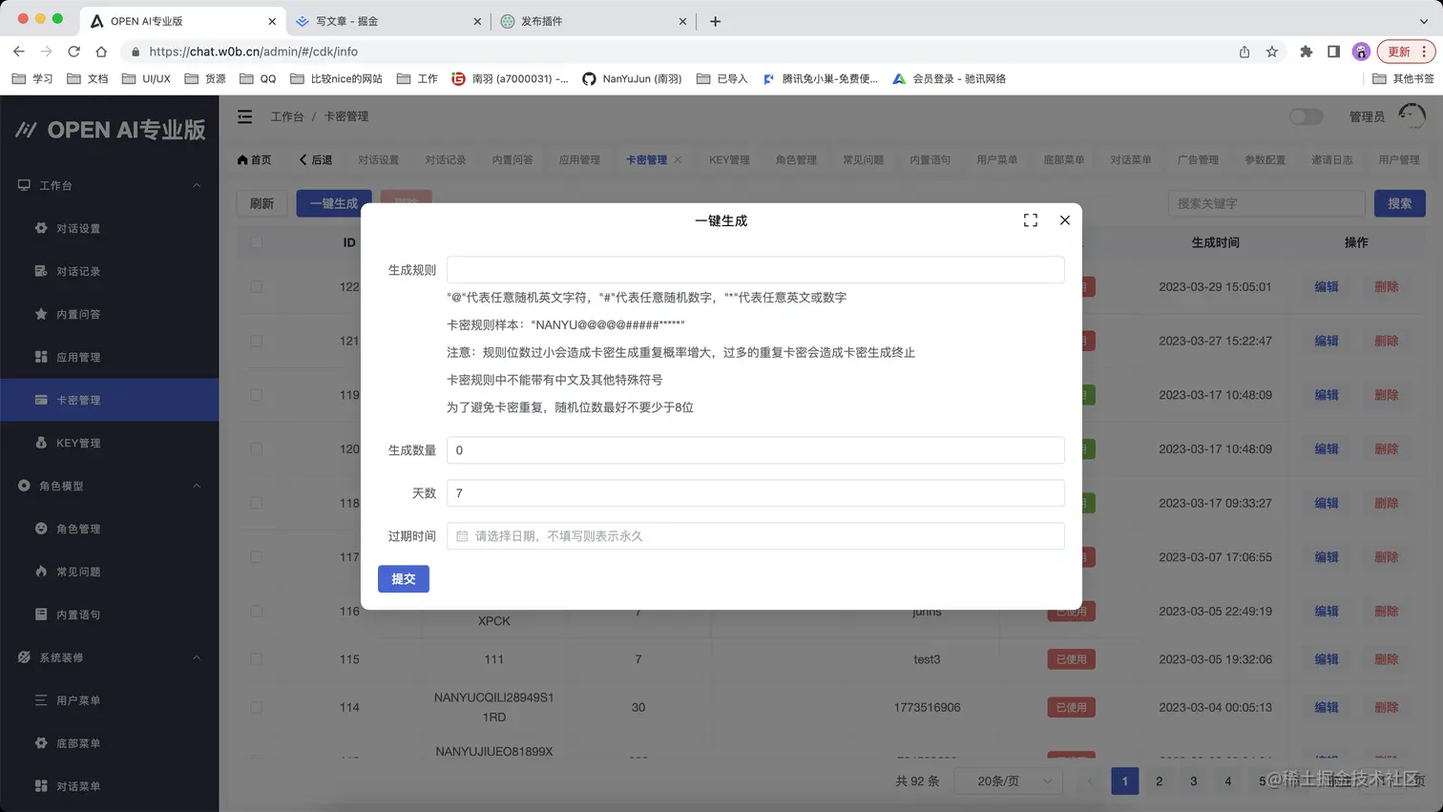Open fullscreen view of the 一键生成 dialog
The width and height of the screenshot is (1443, 812).
pos(1030,219)
